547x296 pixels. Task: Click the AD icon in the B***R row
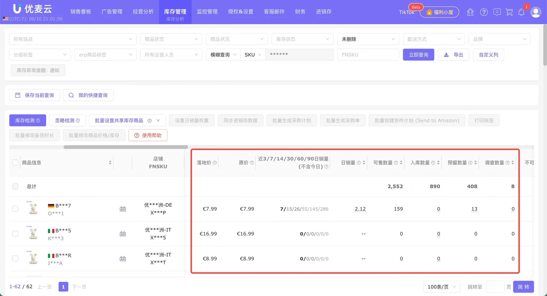(x=123, y=259)
